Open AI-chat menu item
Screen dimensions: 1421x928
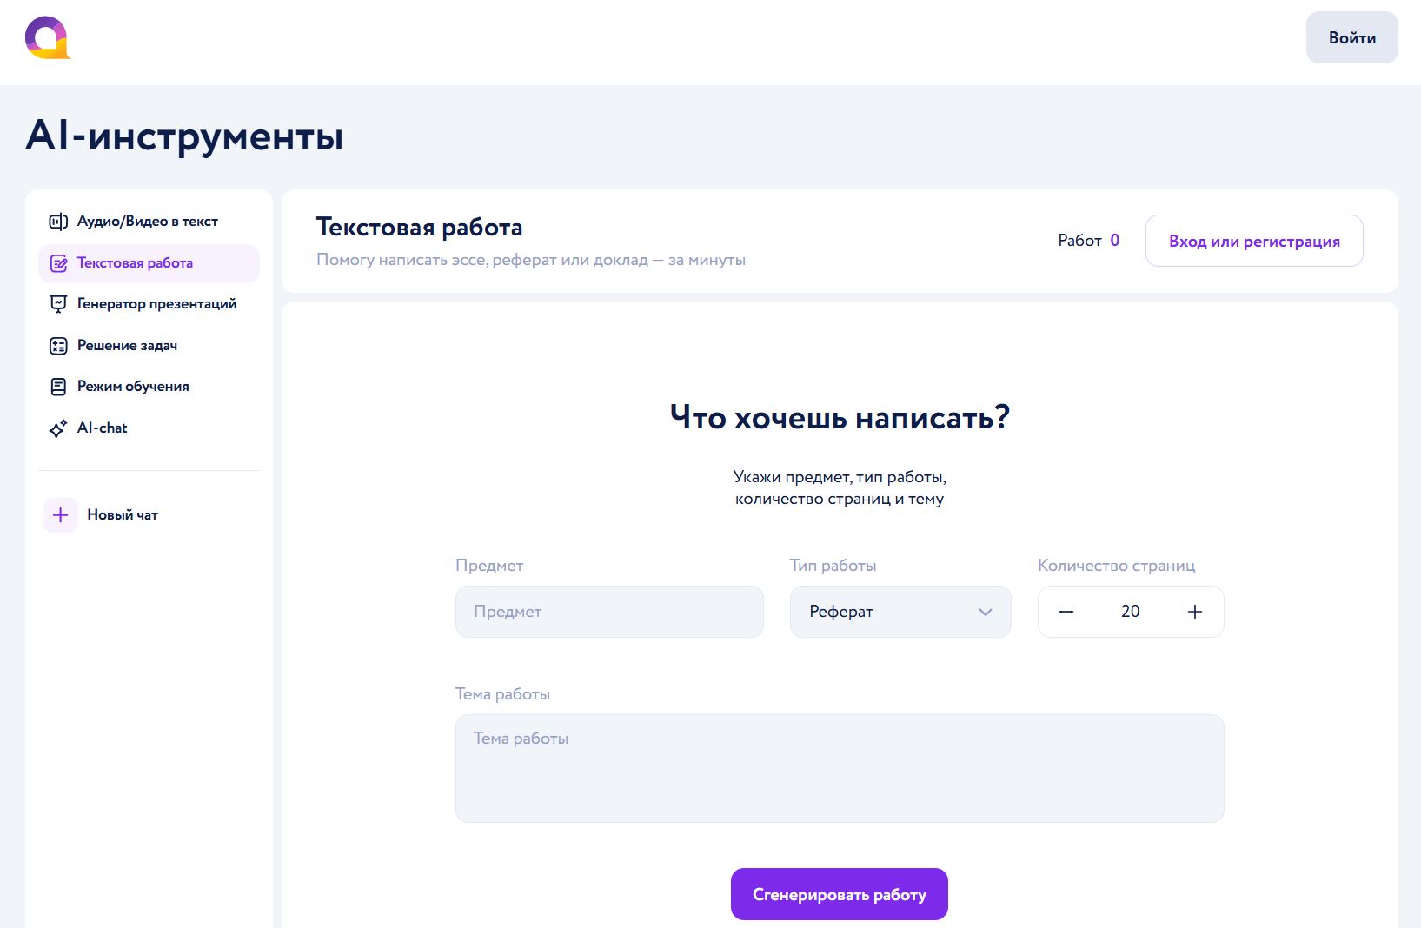point(149,428)
